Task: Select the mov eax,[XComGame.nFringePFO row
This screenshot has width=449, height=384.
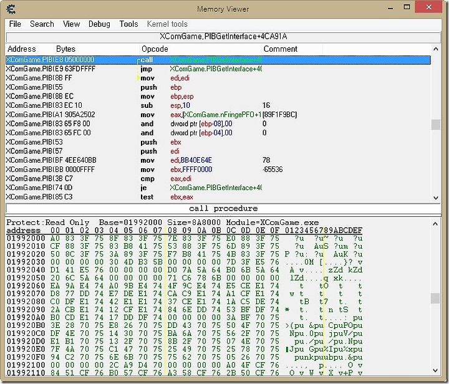Action: point(218,115)
